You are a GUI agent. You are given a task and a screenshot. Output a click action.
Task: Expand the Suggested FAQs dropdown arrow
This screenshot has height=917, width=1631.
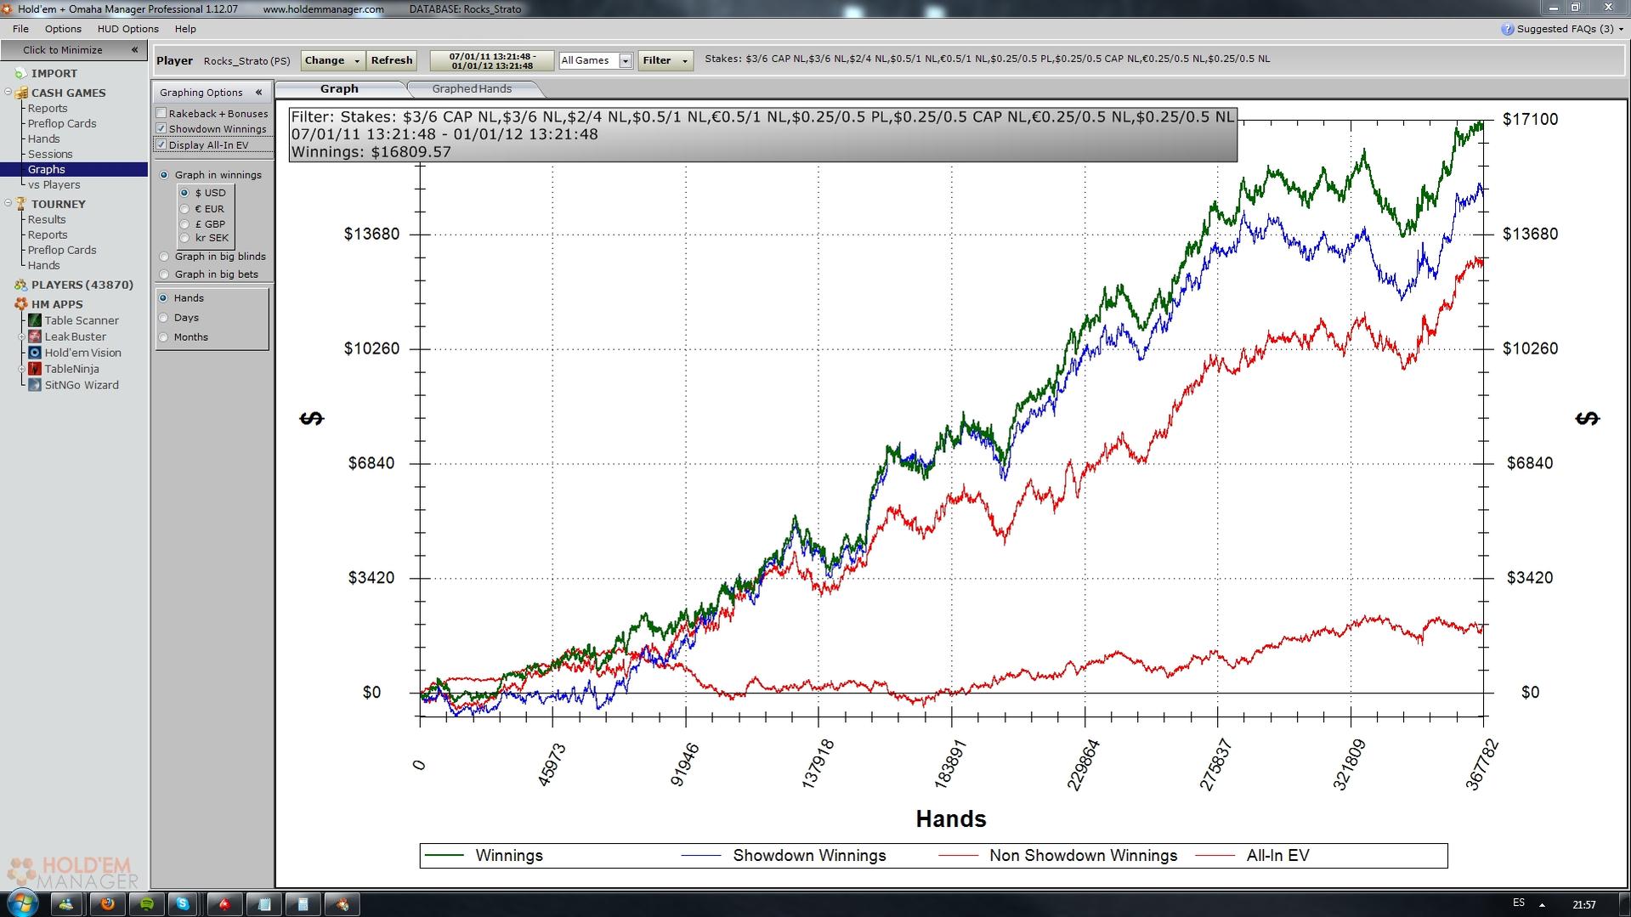click(1621, 29)
